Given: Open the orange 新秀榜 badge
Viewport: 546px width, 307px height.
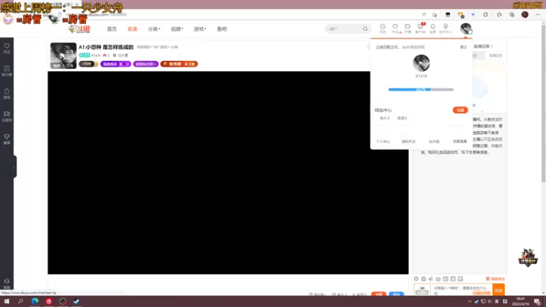Looking at the screenshot, I should pyautogui.click(x=179, y=64).
